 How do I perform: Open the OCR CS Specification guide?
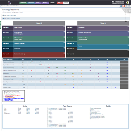pyautogui.click(x=95, y=111)
